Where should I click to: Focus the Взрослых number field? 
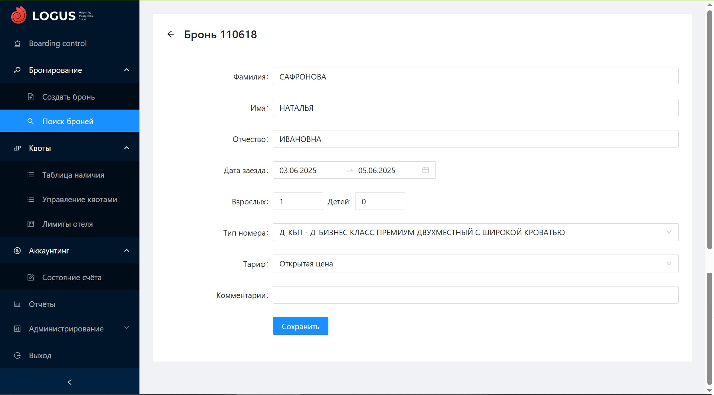tap(297, 201)
